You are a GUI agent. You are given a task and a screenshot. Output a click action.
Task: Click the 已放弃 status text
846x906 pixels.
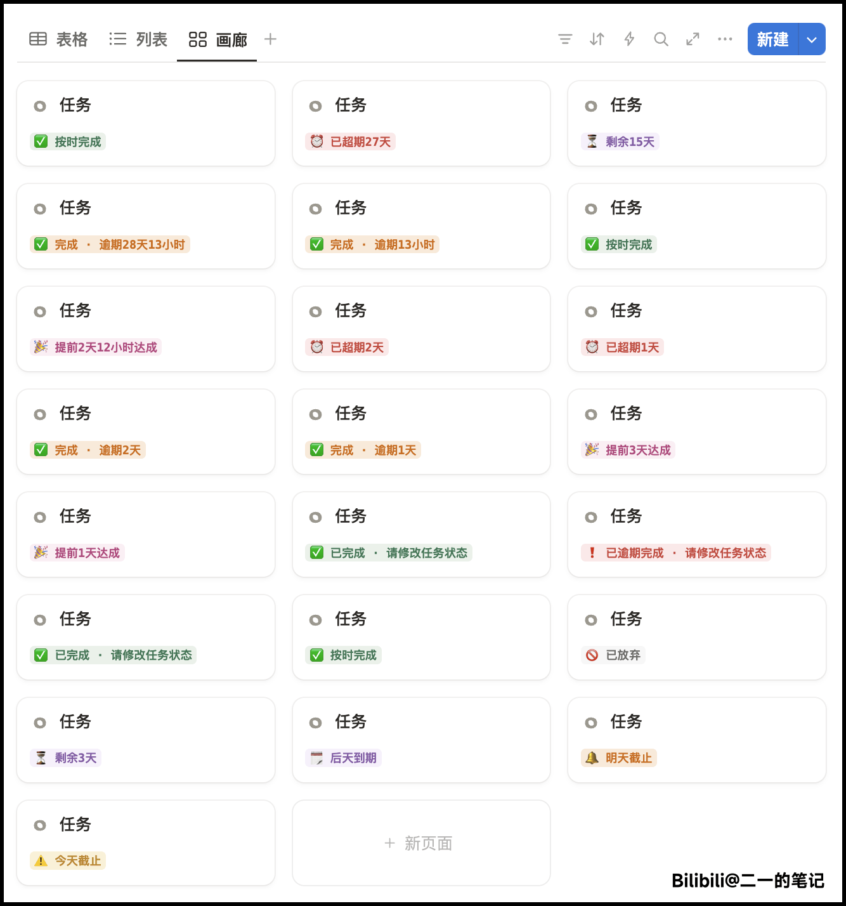(x=623, y=655)
